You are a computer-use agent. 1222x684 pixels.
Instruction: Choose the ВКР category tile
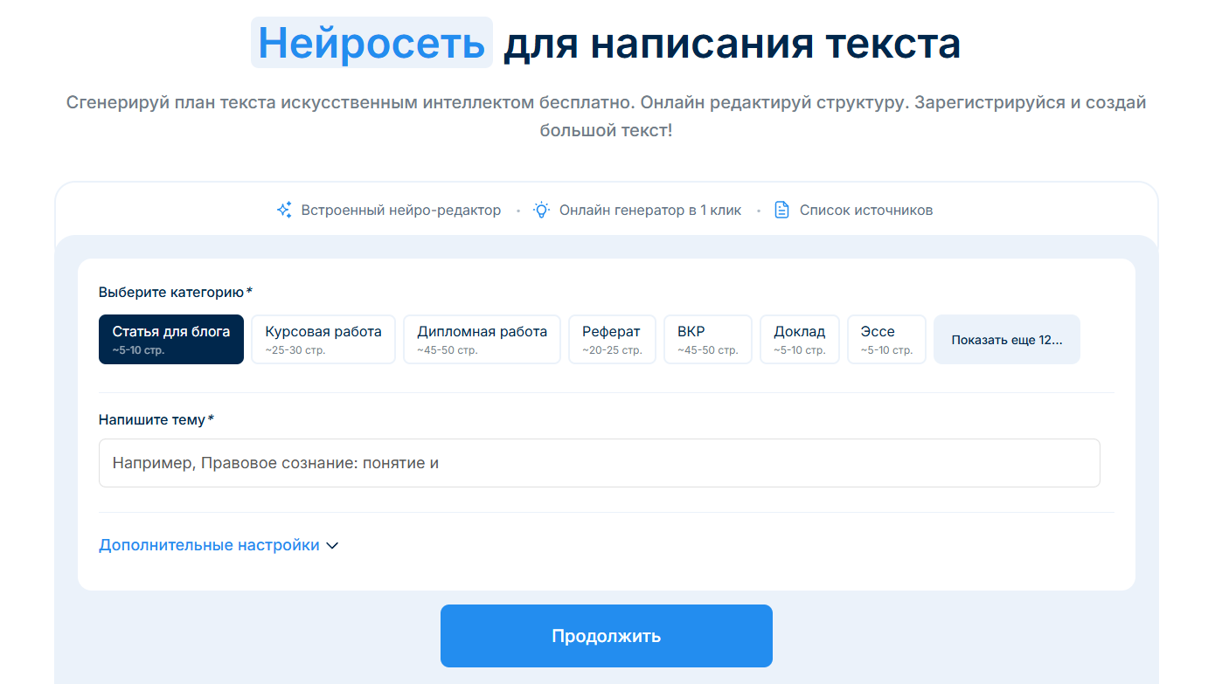(x=707, y=339)
